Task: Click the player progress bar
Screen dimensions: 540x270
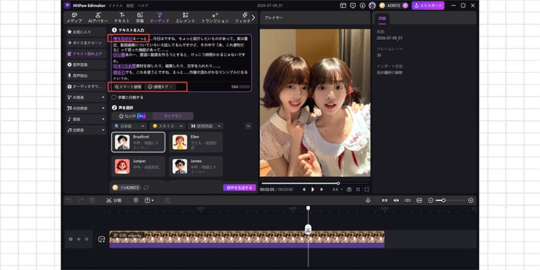Action: point(315,183)
